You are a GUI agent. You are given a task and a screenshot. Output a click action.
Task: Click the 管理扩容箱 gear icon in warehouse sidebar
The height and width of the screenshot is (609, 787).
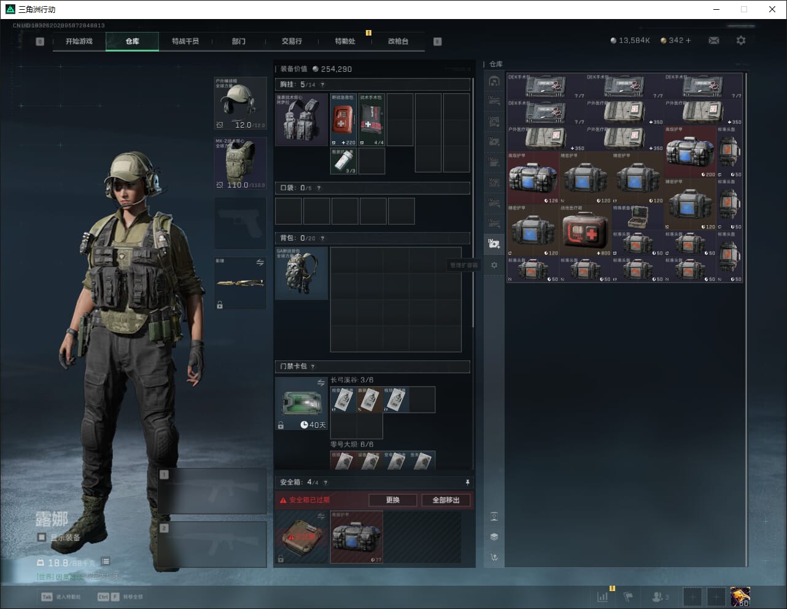[494, 265]
